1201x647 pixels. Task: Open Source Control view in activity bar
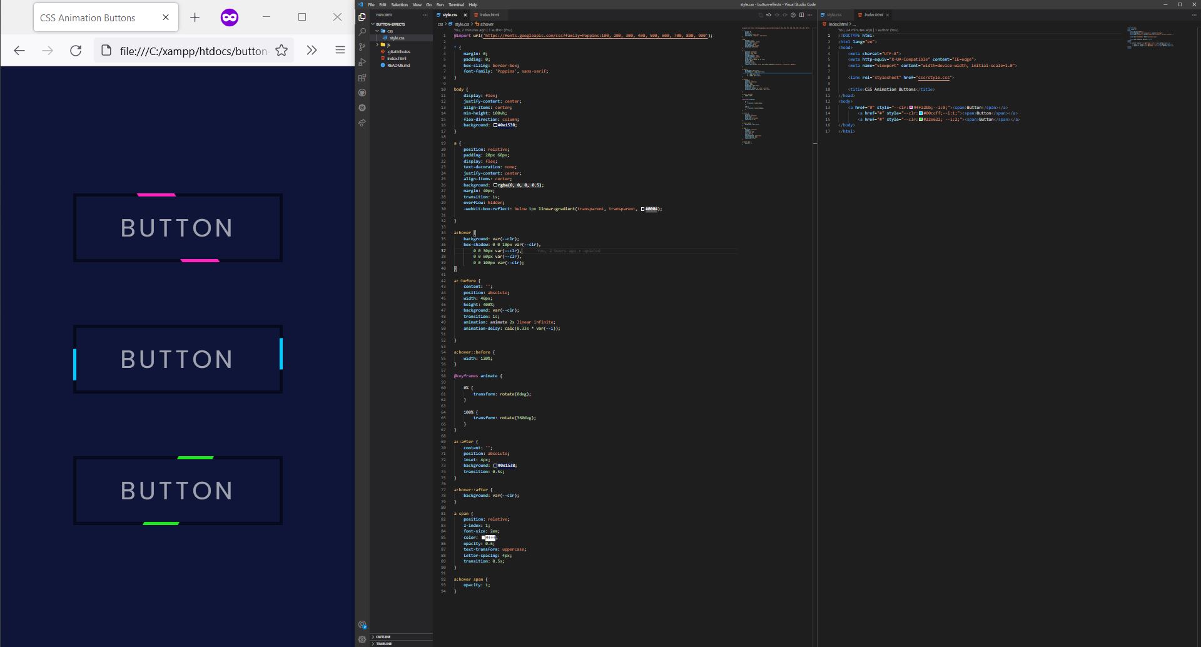[362, 47]
